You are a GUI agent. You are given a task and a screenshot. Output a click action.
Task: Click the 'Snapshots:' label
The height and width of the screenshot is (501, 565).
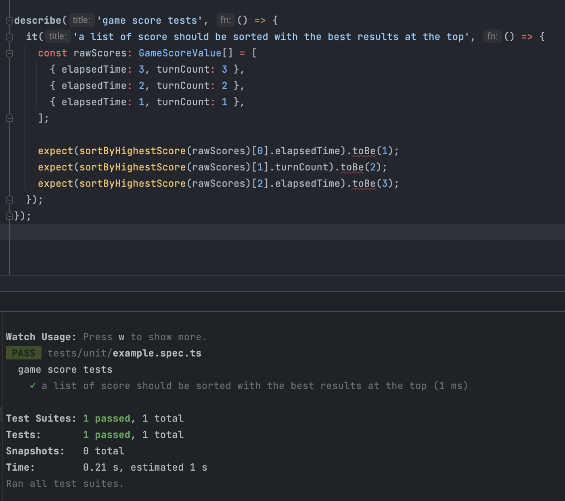(x=35, y=451)
